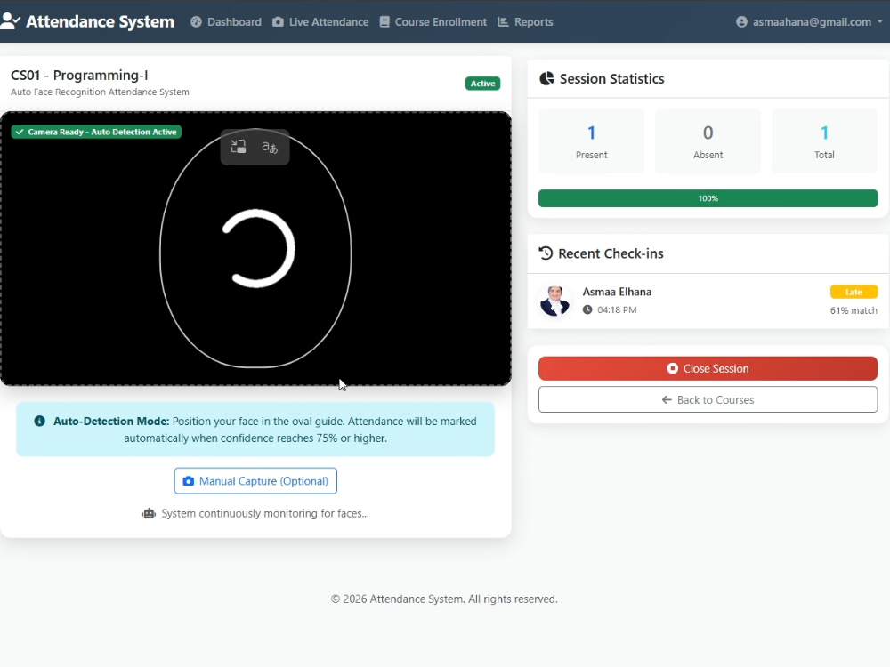The height and width of the screenshot is (667, 890).
Task: Click the Live Attendance camera icon
Action: pos(278,21)
